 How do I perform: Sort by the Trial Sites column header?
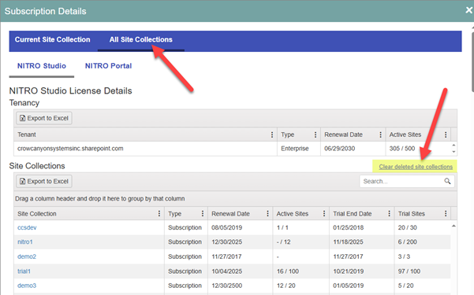[x=412, y=213]
